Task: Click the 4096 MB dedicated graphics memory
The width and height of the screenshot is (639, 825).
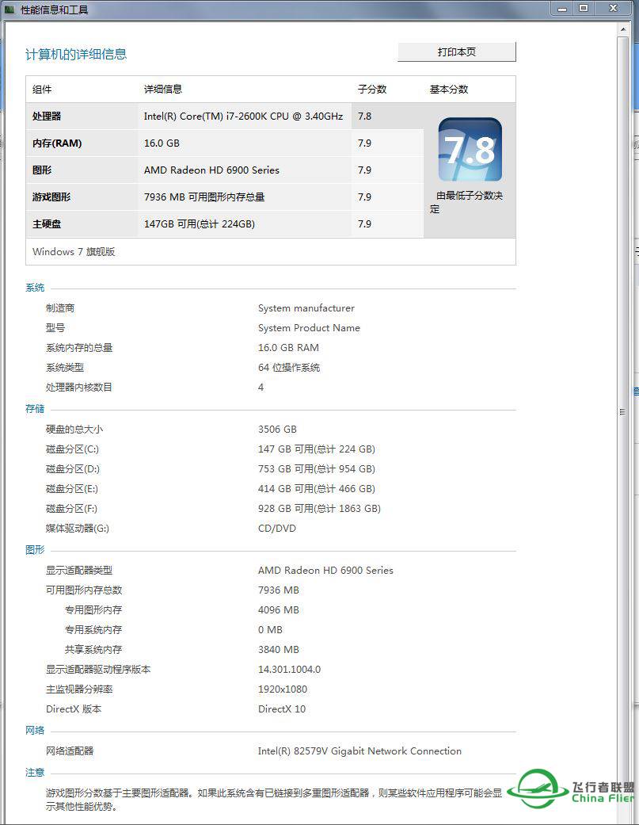Action: point(279,609)
